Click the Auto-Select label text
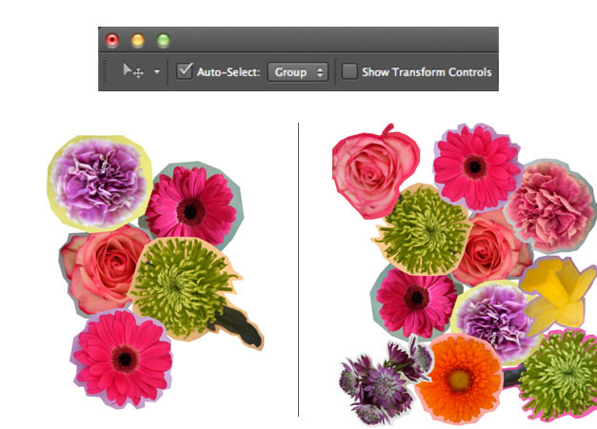 tap(229, 72)
